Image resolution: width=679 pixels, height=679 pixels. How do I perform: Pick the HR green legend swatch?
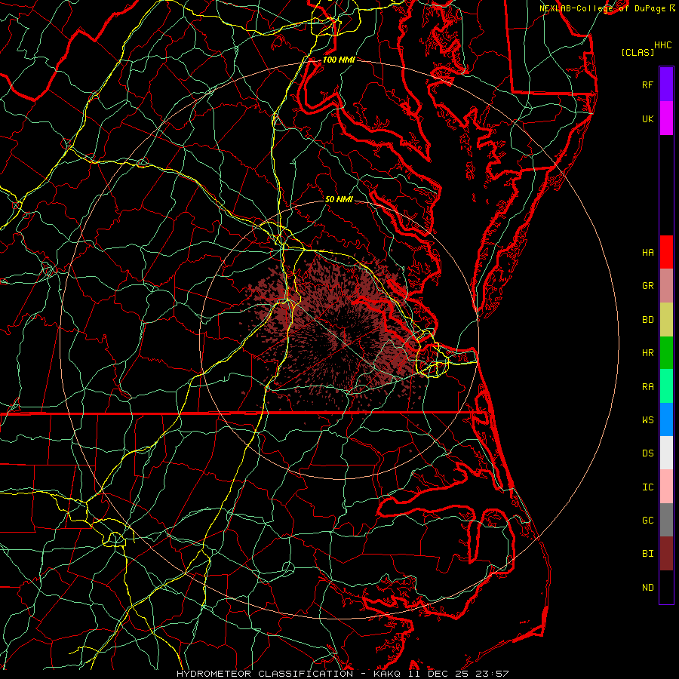point(666,353)
